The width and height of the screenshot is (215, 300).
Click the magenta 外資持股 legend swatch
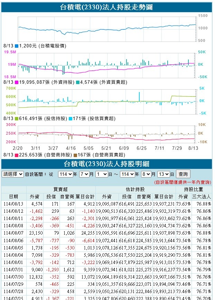click(x=17, y=82)
